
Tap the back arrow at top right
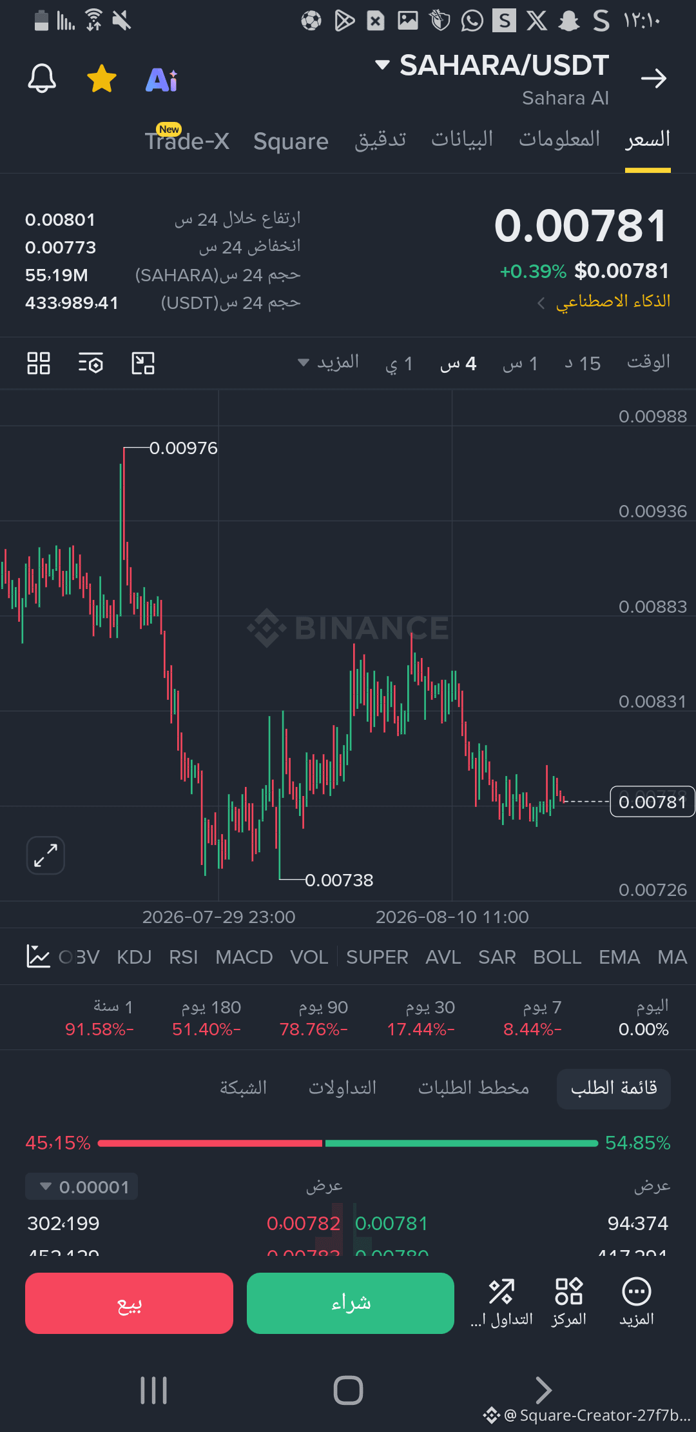coord(653,79)
